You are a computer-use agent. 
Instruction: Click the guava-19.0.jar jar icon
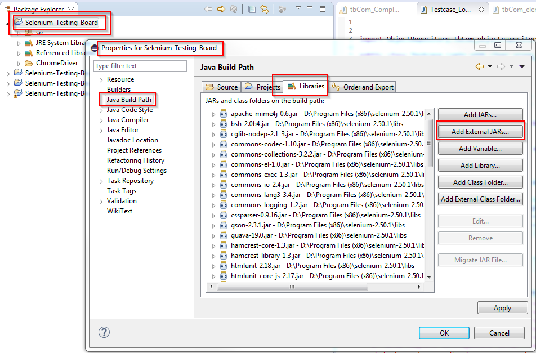223,235
